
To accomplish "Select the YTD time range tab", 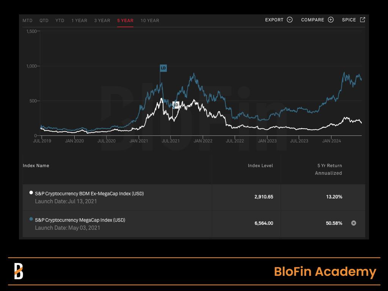I will click(x=59, y=20).
